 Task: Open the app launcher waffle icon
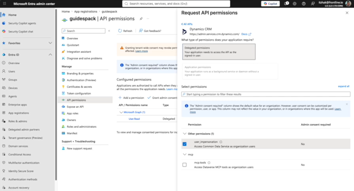(x=4, y=4)
